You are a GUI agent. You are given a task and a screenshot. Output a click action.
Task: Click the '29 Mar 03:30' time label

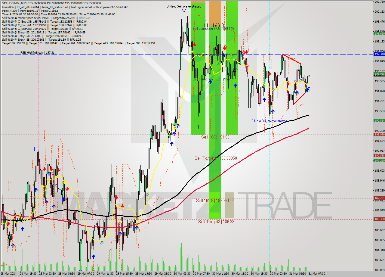point(67,274)
